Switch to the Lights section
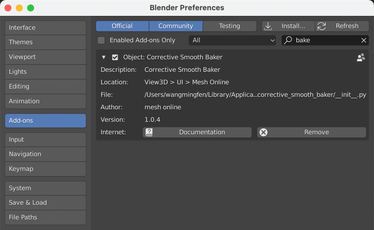The image size is (374, 230). [45, 72]
